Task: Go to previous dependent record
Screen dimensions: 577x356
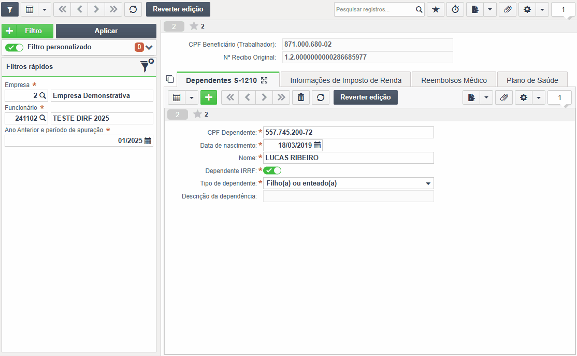Action: (x=247, y=97)
